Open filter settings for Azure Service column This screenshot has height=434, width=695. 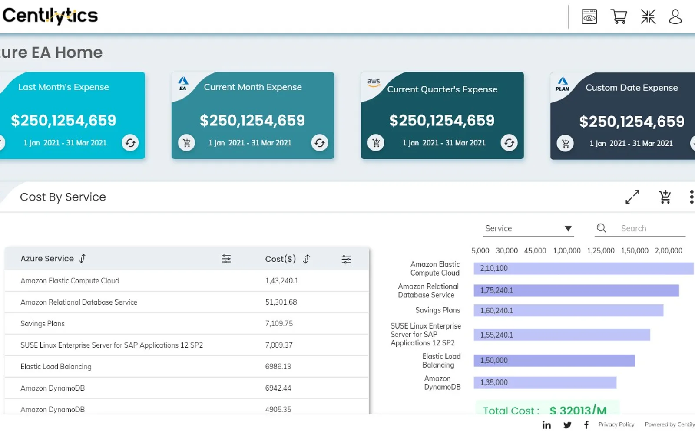tap(226, 259)
